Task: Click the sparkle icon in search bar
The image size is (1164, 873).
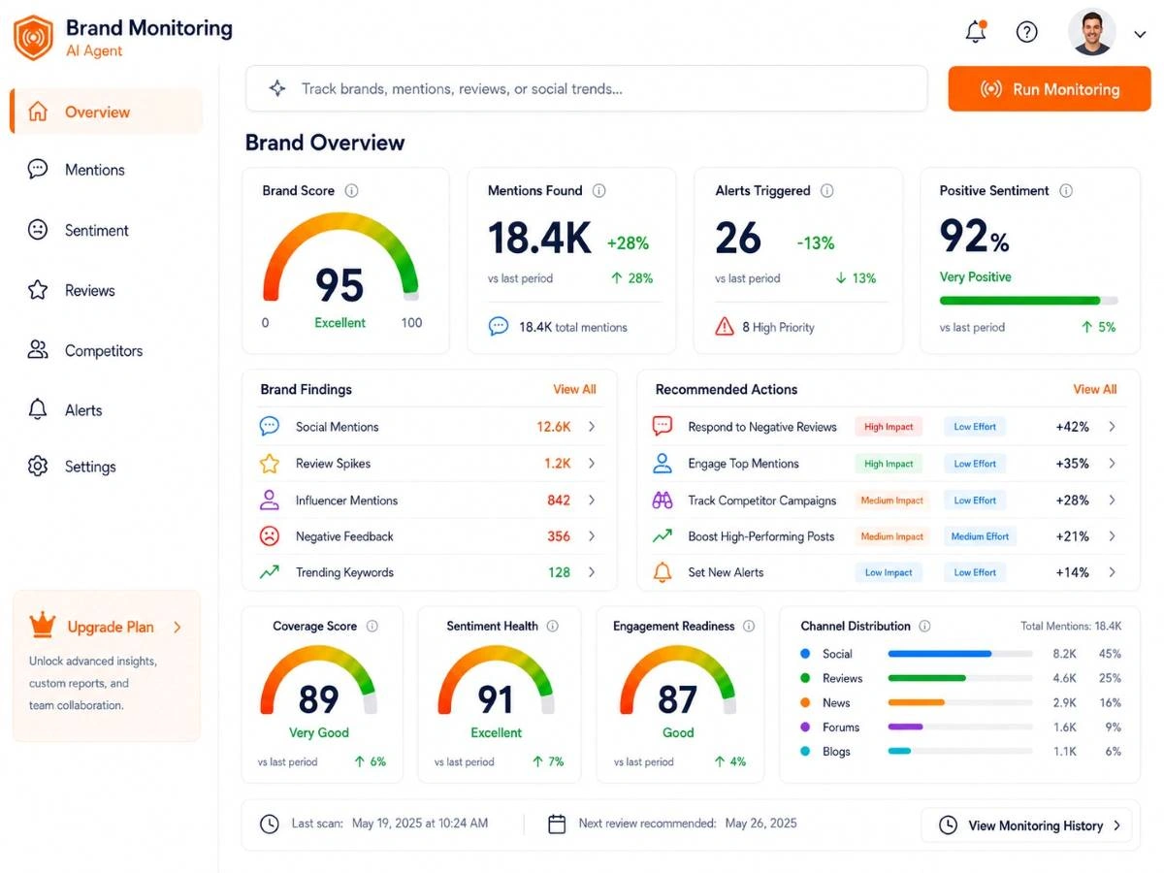Action: (277, 89)
